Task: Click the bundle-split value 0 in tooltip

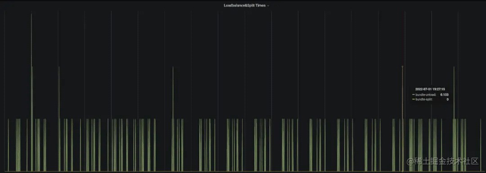Action: pos(448,99)
